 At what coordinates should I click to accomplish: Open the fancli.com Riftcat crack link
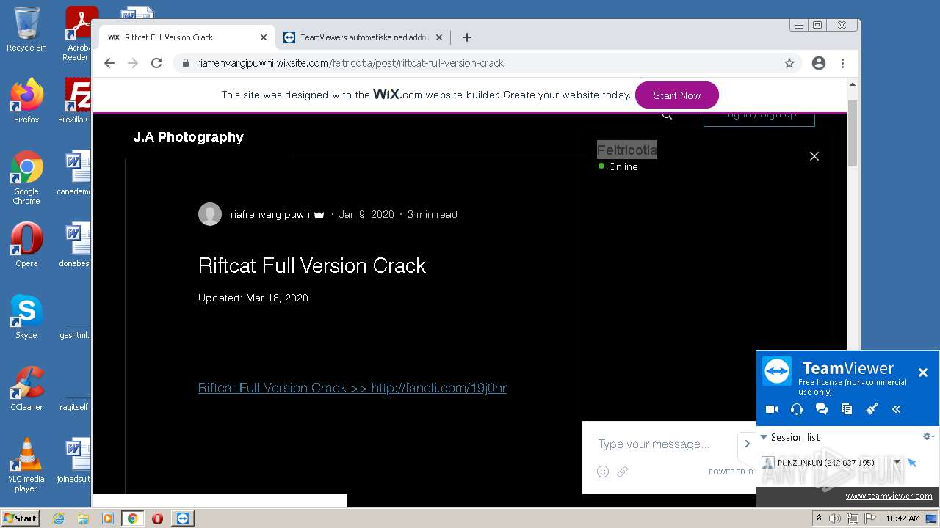pos(352,388)
